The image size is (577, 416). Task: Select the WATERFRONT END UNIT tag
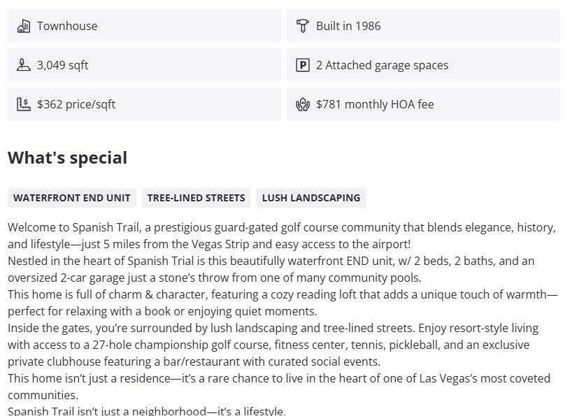72,198
